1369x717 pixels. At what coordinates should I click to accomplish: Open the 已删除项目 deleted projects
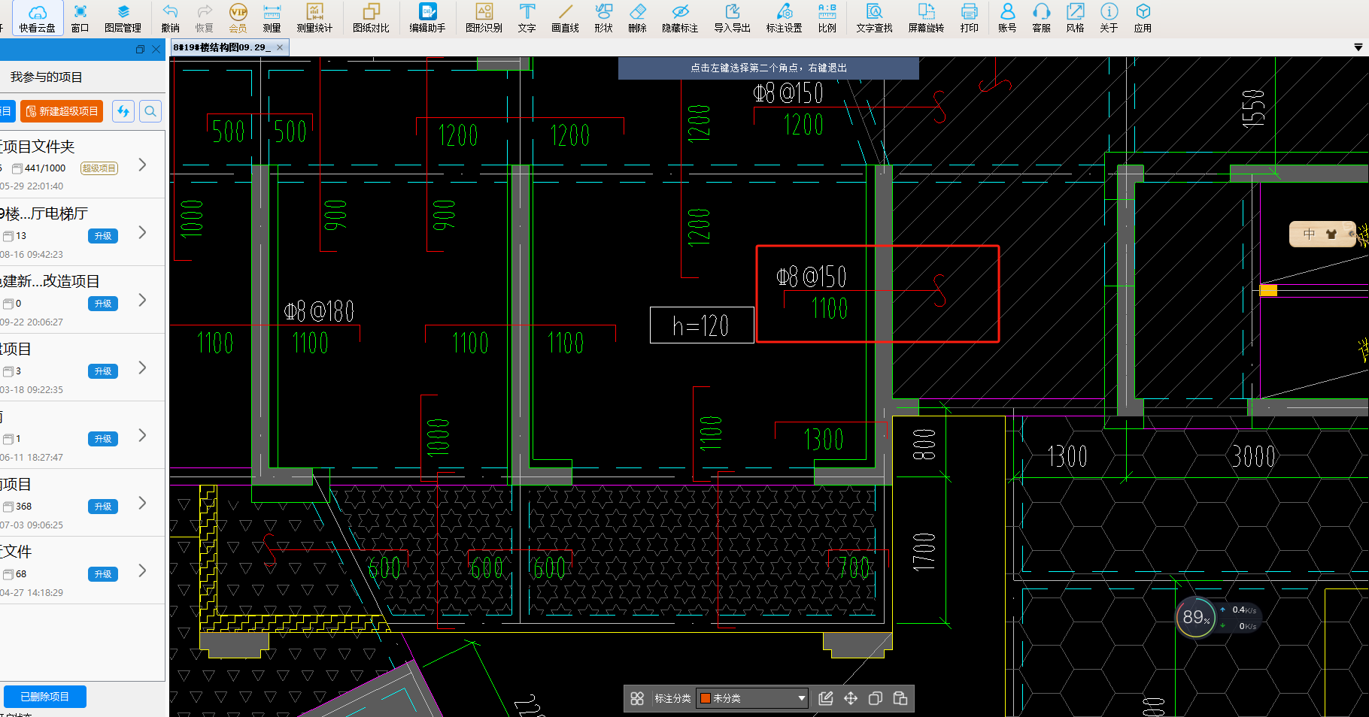45,697
